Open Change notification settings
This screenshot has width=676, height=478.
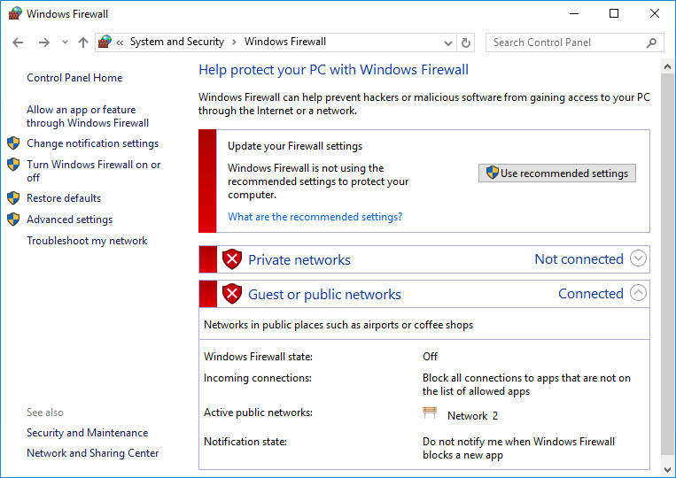[93, 143]
